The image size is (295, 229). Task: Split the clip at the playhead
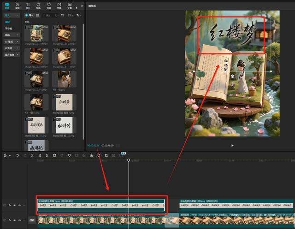pos(32,155)
